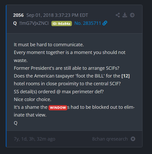
Task: Click the line 'It must be hard to communicate.'
Action: click(x=49, y=45)
